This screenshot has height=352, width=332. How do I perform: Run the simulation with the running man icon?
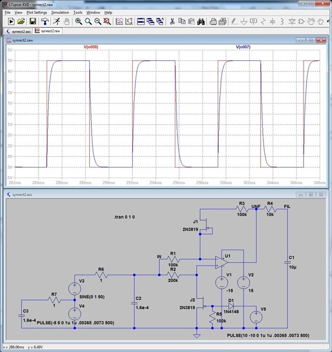tap(55, 21)
